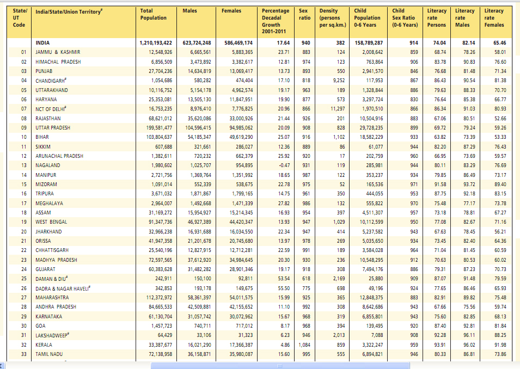The width and height of the screenshot is (520, 369).
Task: Click Maharashtra's total population 112,372,972
Action: point(159,298)
